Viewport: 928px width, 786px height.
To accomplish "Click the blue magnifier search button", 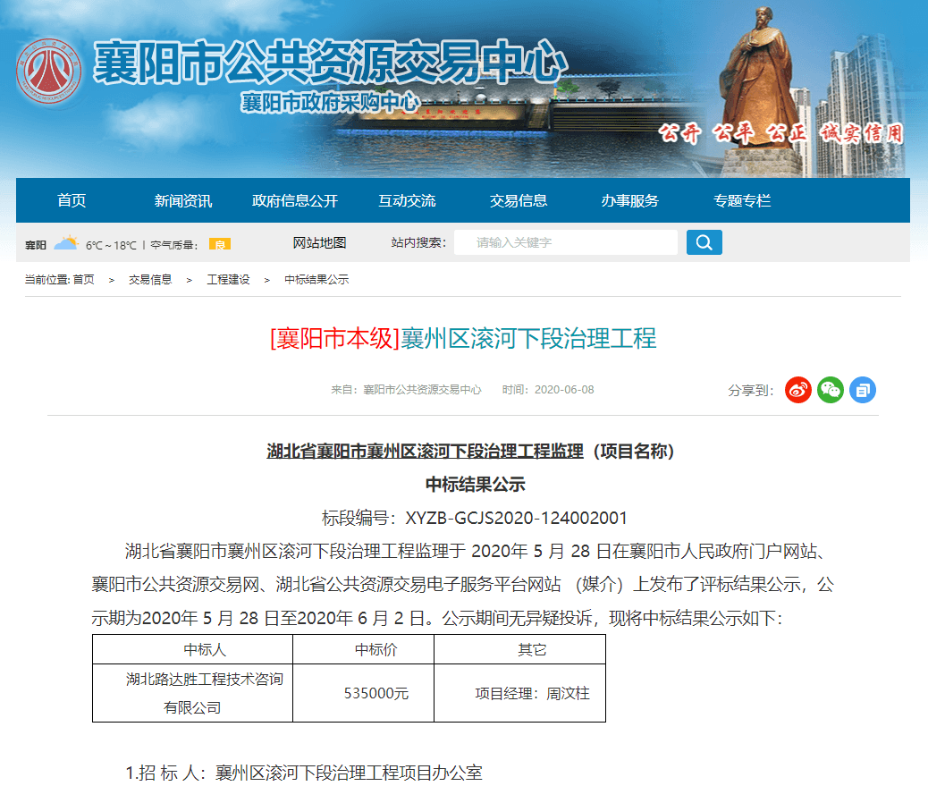I will 704,242.
